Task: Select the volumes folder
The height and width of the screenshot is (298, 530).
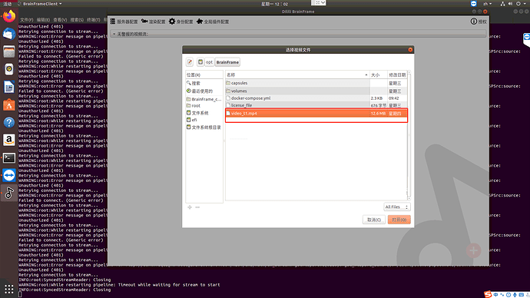Action: pos(316,91)
